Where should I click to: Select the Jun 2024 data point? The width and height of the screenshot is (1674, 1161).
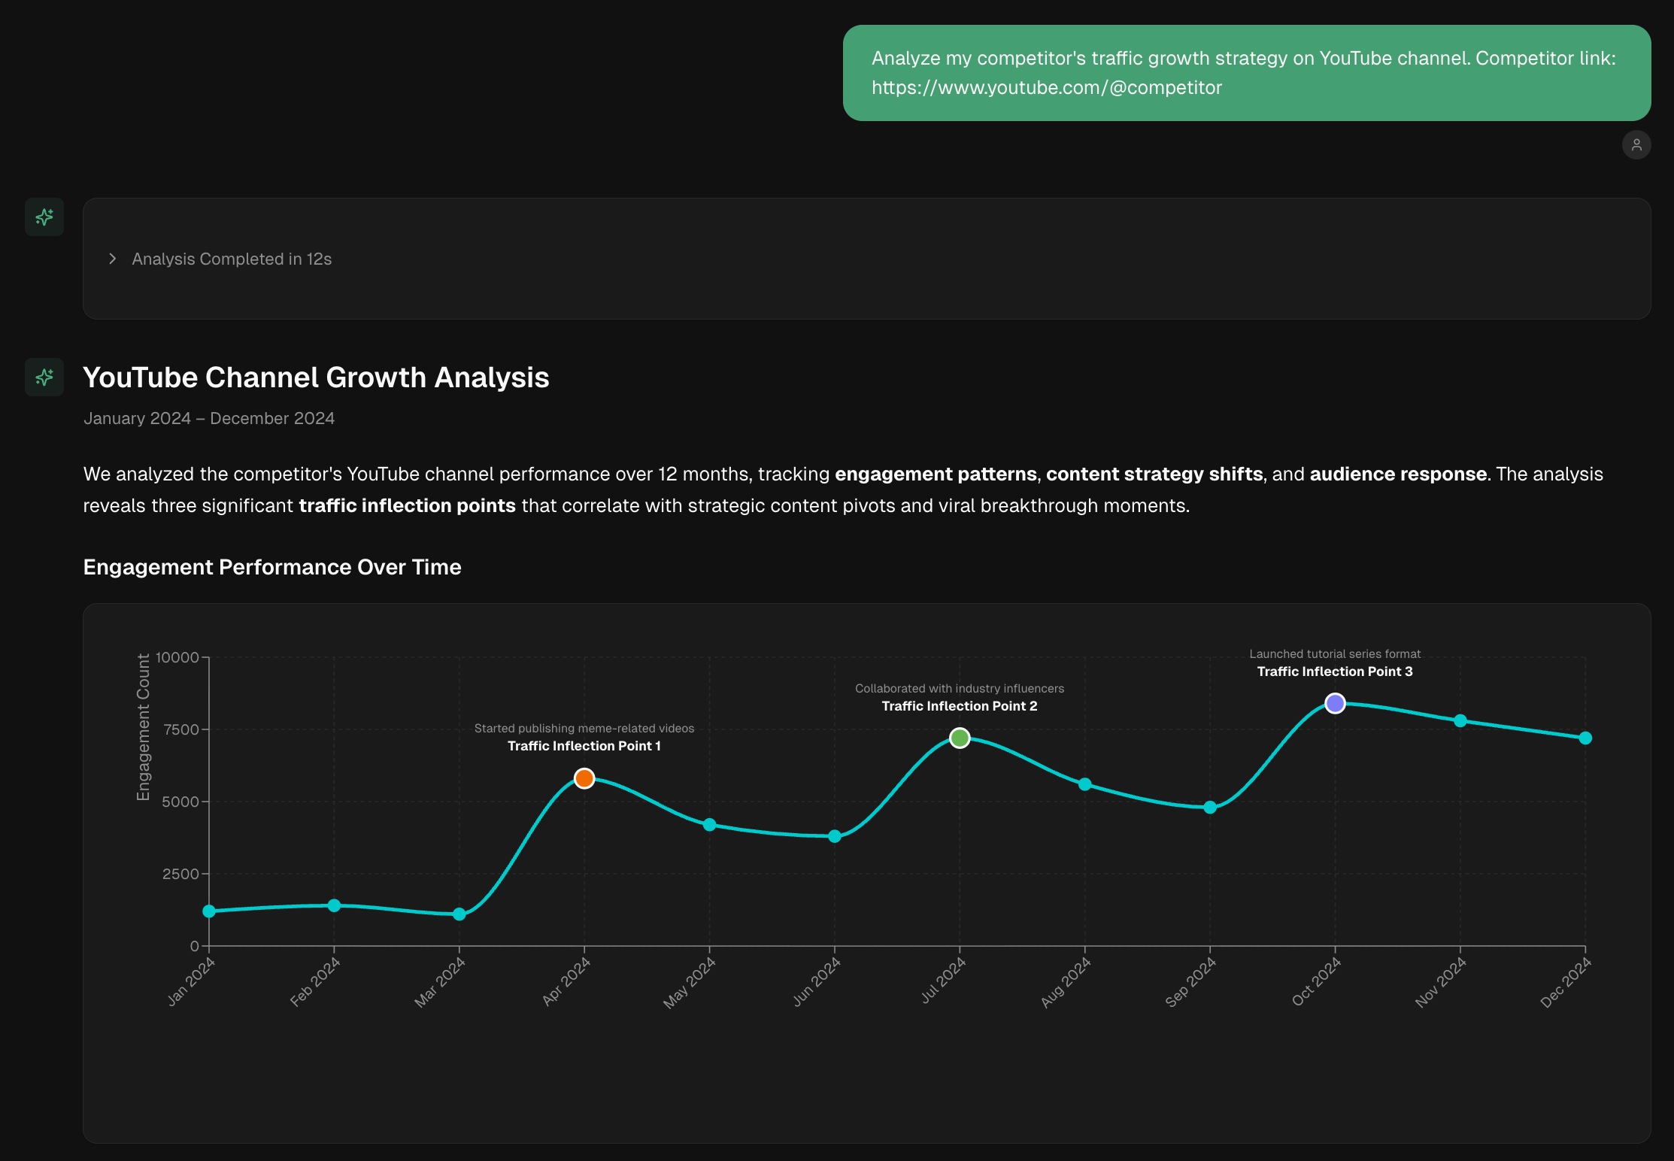pyautogui.click(x=835, y=836)
